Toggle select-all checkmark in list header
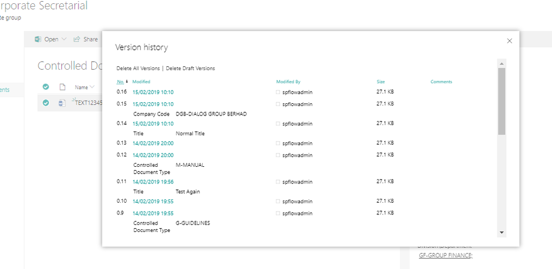552x269 pixels. point(46,87)
